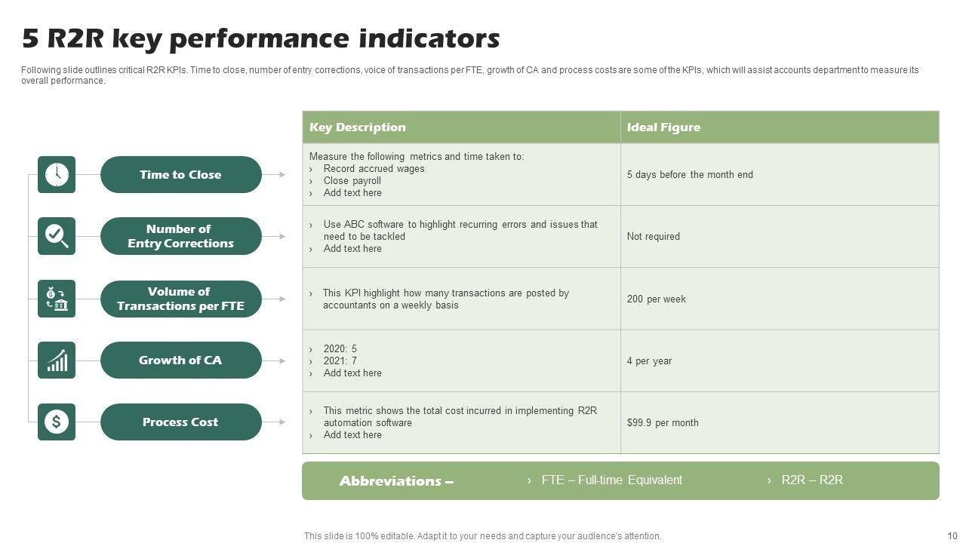Click the Ideal Figure column header
The image size is (966, 543).
click(x=663, y=127)
